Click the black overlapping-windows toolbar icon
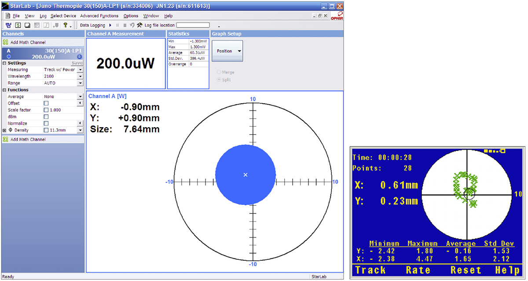This screenshot has width=528, height=281. coord(27,26)
